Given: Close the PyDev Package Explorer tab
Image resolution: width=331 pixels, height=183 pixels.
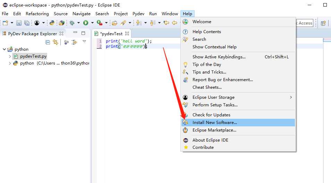Looking at the screenshot, I should click(61, 33).
